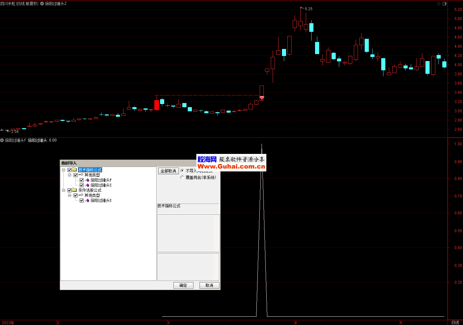
Task: Click the 倍阳过锤头Z indicator name in header
Action: tap(56, 3)
